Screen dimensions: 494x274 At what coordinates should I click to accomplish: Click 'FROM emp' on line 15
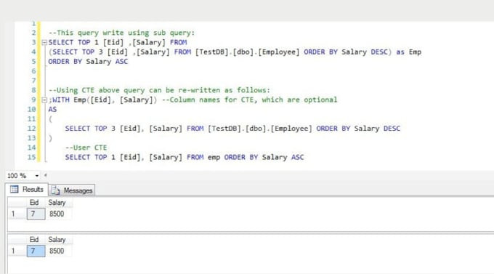pos(203,157)
